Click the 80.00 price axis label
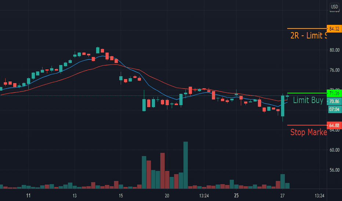Image resolution: width=342 pixels, height=201 pixels. (x=334, y=50)
